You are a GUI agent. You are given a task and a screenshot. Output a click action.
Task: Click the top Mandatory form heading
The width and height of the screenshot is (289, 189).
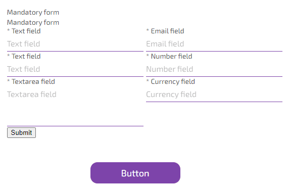click(x=33, y=12)
